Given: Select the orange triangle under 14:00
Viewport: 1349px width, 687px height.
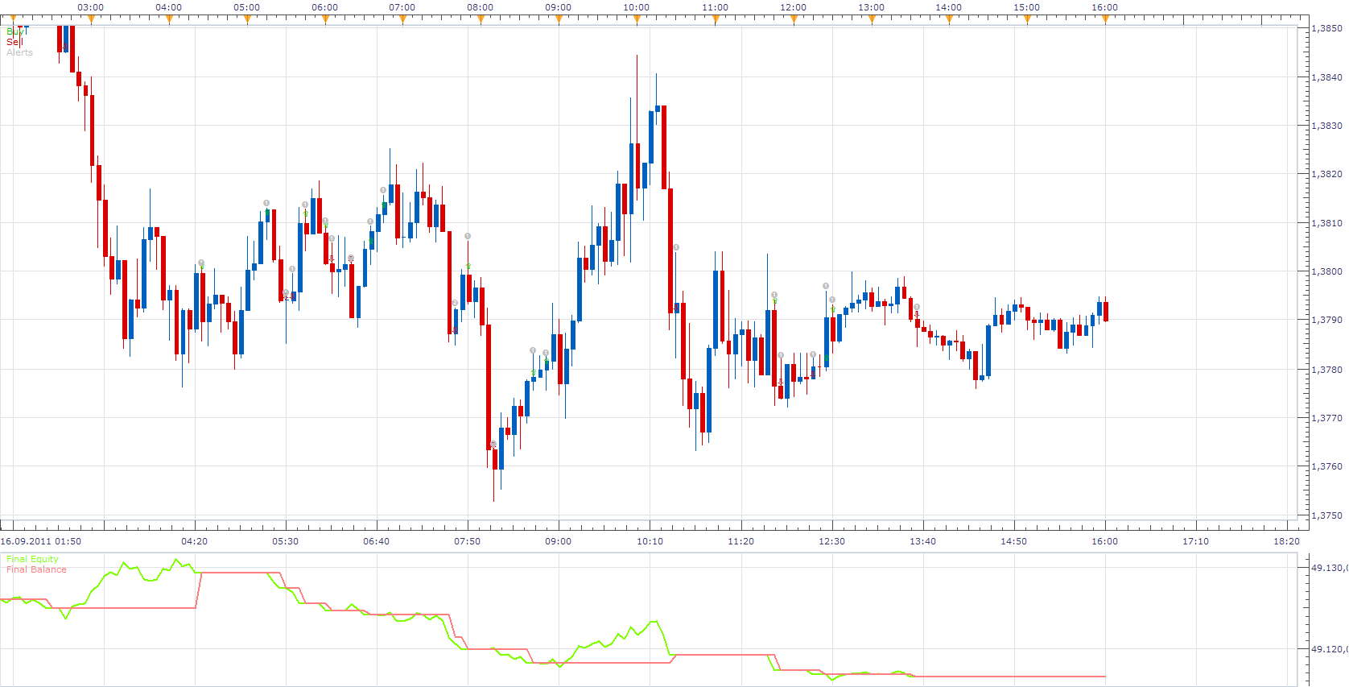Looking at the screenshot, I should [x=949, y=19].
